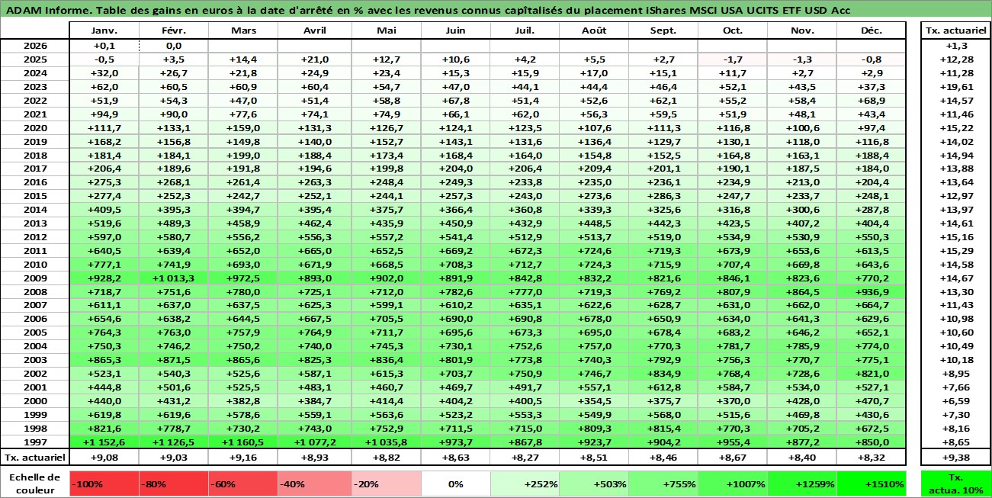Select the 'Juil.' column header
This screenshot has width=992, height=498.
525,31
